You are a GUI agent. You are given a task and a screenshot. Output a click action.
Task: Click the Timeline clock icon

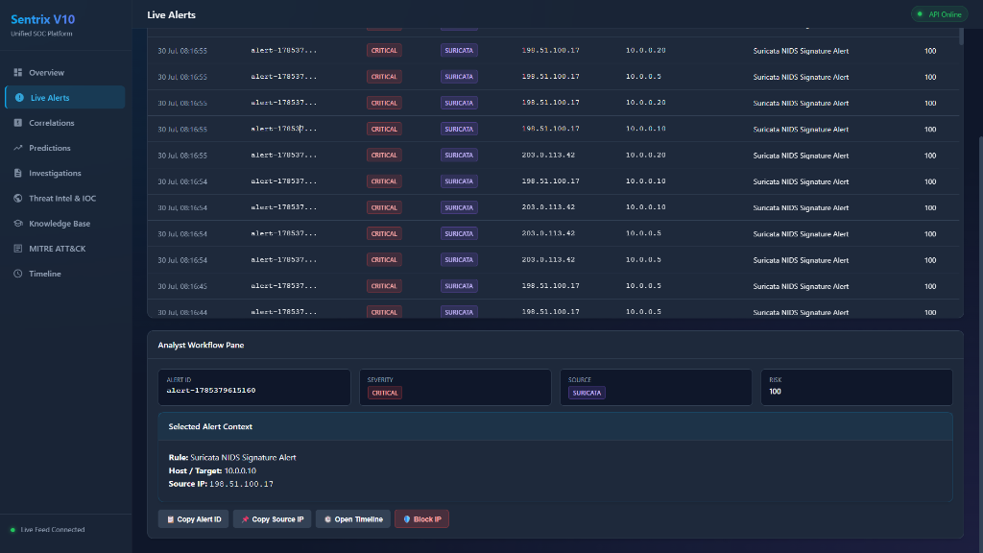17,274
